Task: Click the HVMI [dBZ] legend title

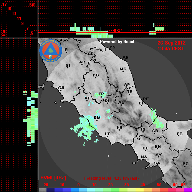Action: click(53, 178)
